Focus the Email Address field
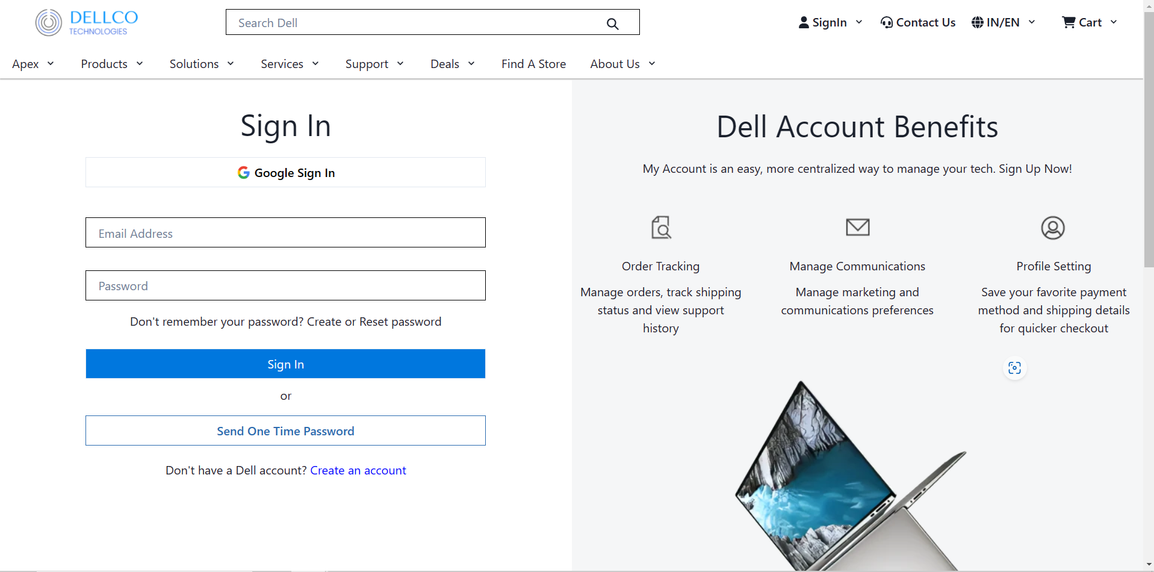1154x572 pixels. click(285, 232)
